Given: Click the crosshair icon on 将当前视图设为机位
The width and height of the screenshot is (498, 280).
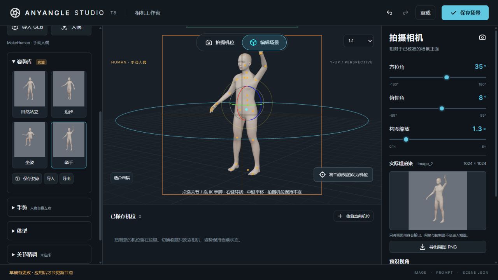Looking at the screenshot, I should click(322, 175).
